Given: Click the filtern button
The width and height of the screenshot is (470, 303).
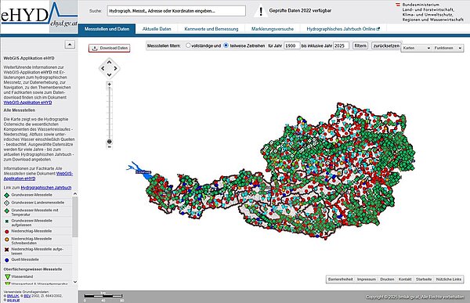Looking at the screenshot, I should pos(360,45).
